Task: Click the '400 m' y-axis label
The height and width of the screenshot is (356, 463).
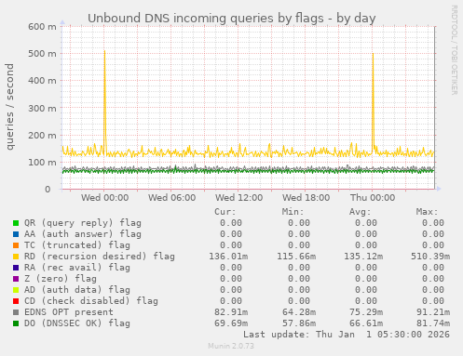Action: coord(43,81)
